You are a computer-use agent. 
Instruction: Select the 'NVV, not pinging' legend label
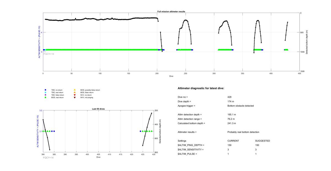pos(87,97)
